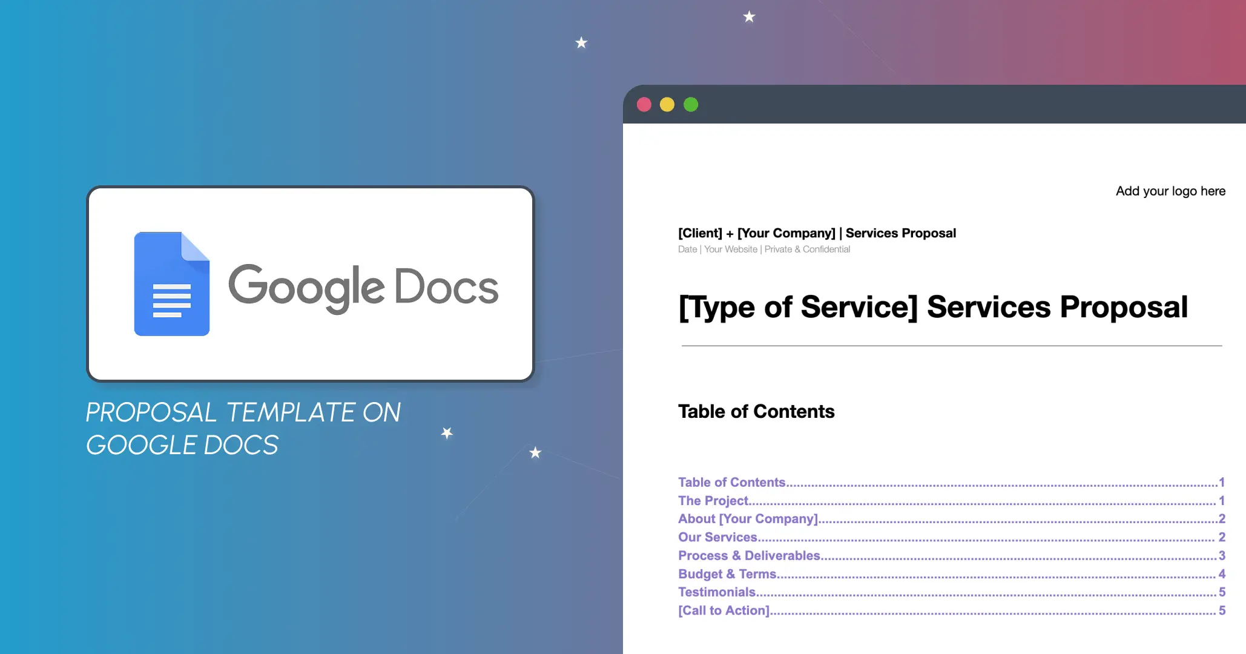
Task: Click the star near the top of the screen
Action: [x=749, y=17]
